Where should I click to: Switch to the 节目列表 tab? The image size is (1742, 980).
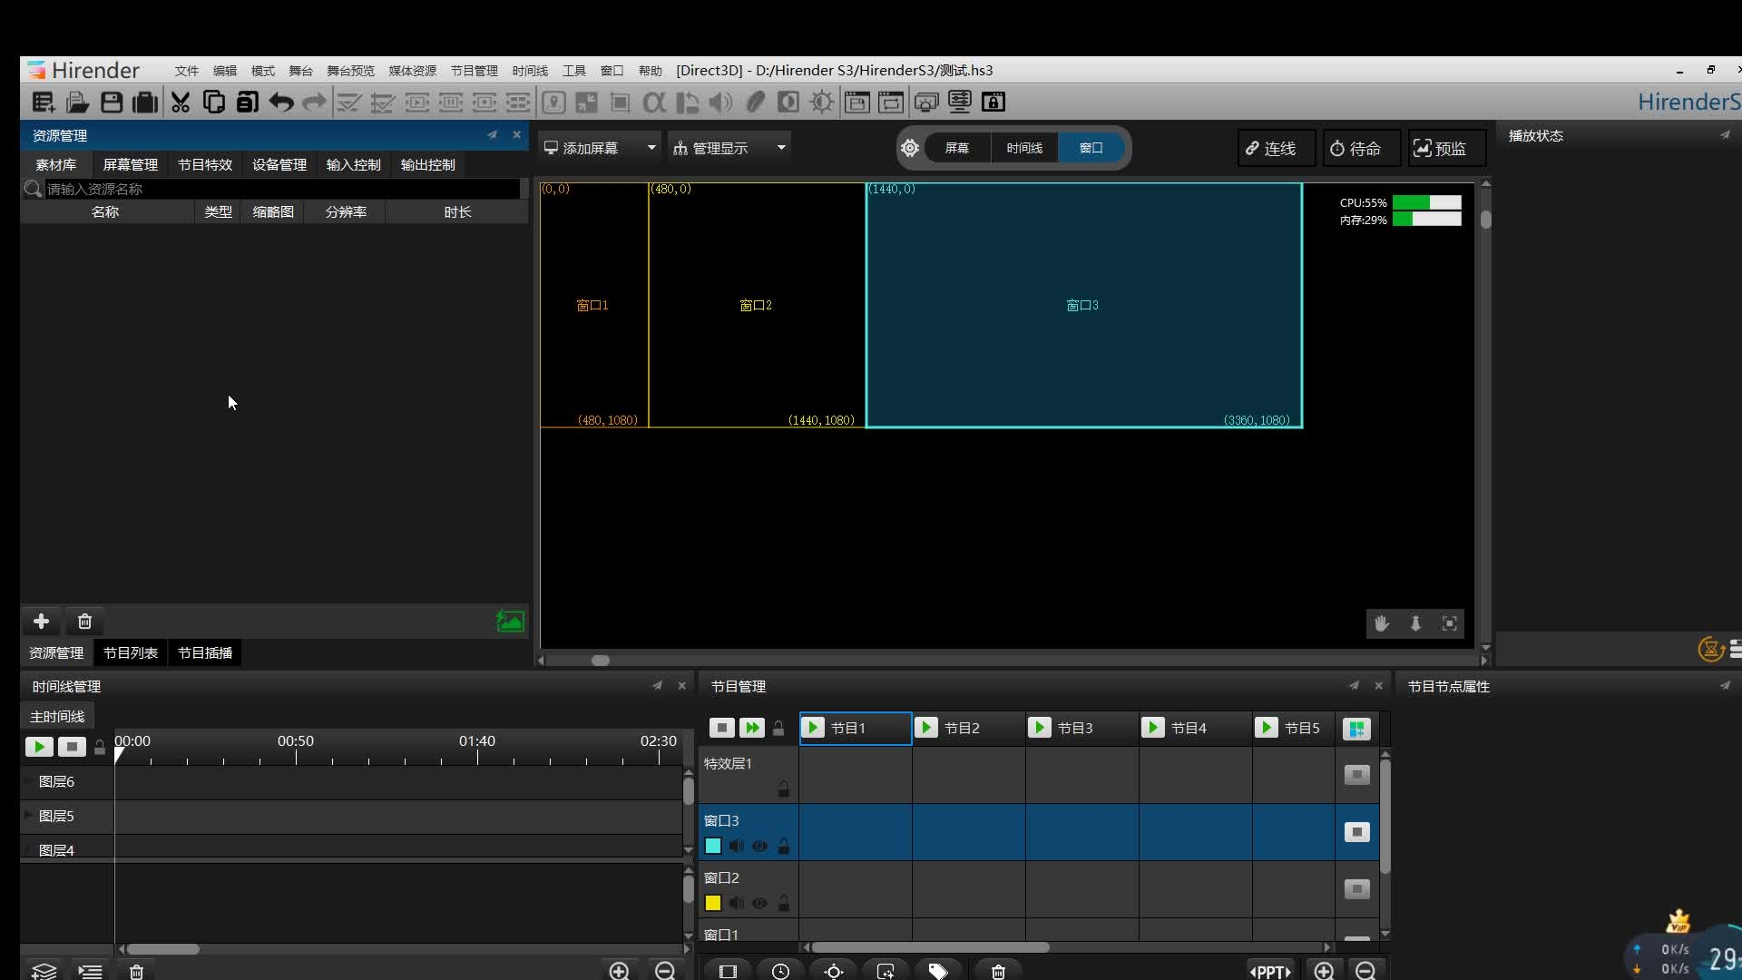pyautogui.click(x=131, y=653)
